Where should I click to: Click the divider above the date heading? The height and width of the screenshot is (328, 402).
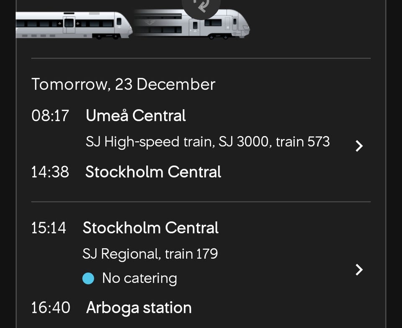[201, 58]
